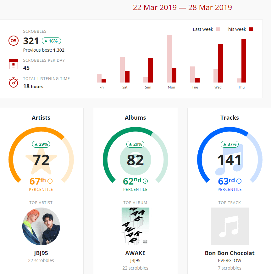Click the 141 tracks count
271x274 pixels.
pos(230,160)
